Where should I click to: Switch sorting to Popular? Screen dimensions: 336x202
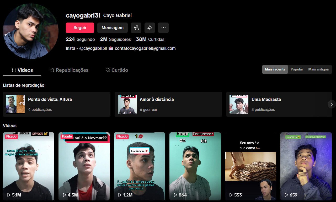297,69
